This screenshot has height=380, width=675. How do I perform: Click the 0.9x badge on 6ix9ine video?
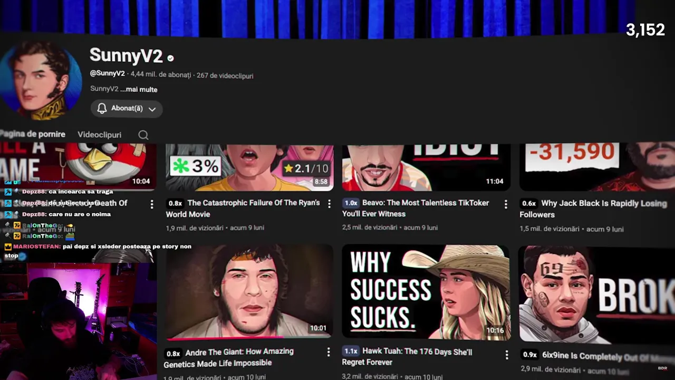(x=530, y=355)
